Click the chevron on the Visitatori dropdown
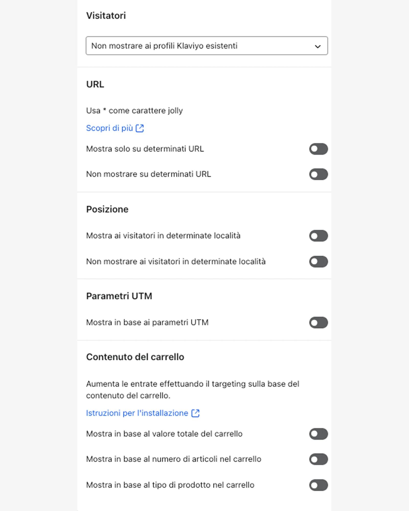The image size is (409, 511). [317, 46]
